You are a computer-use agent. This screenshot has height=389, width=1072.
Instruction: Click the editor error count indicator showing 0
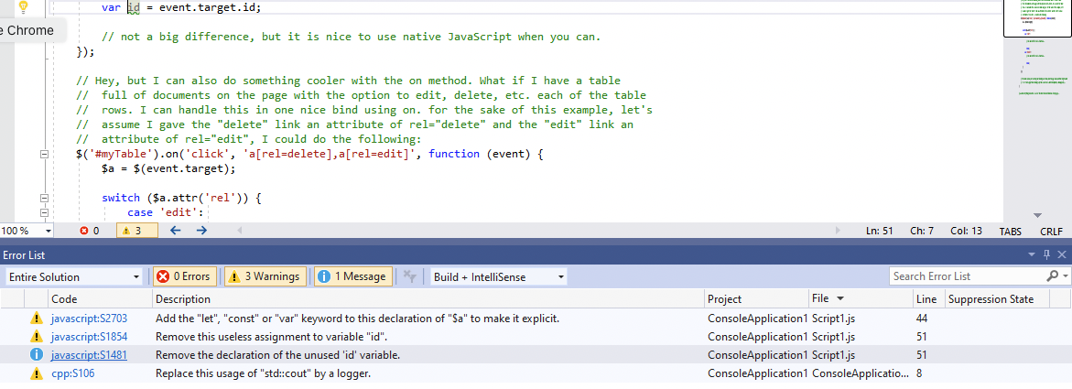(x=90, y=231)
